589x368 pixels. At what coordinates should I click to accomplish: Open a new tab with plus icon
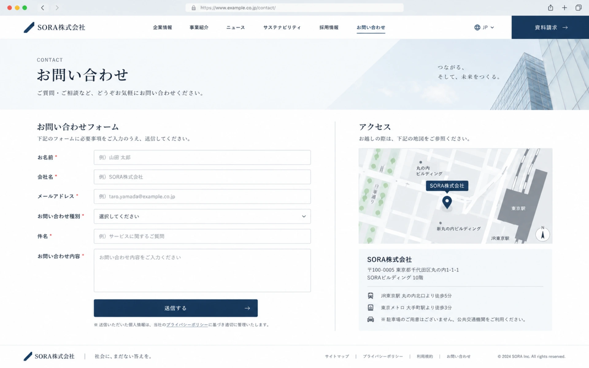click(564, 8)
